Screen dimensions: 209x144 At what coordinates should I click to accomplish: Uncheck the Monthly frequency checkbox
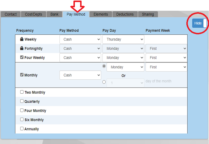[x=22, y=75]
